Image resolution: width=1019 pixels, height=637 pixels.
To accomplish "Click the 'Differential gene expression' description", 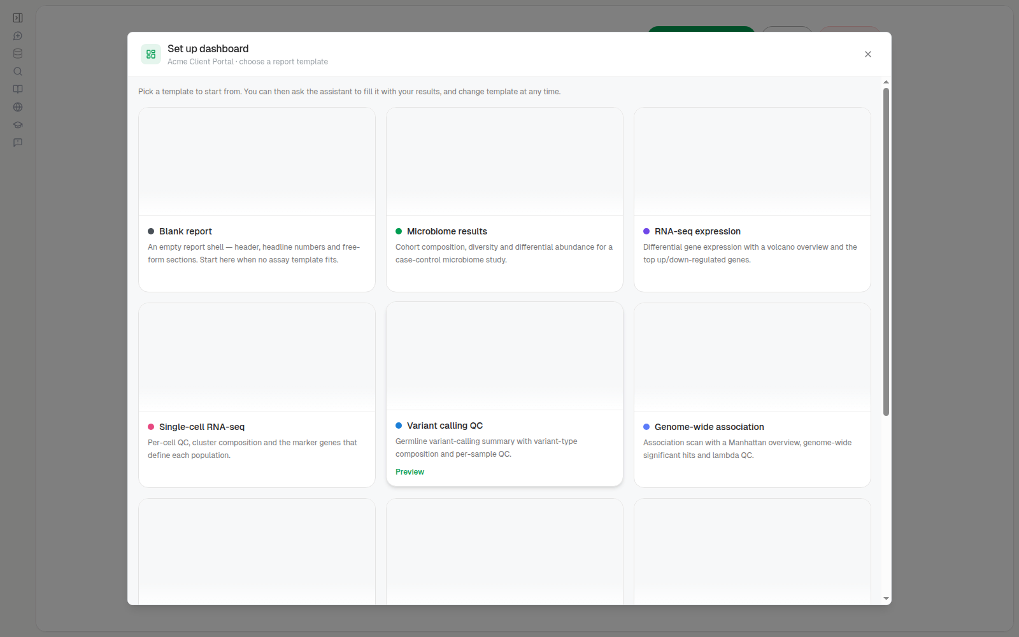I will [x=750, y=254].
